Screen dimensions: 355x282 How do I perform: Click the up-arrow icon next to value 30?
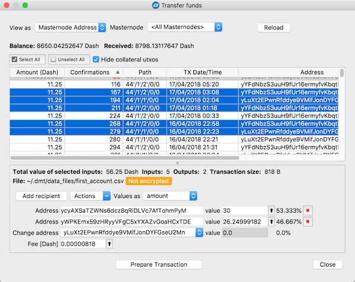coord(271,210)
